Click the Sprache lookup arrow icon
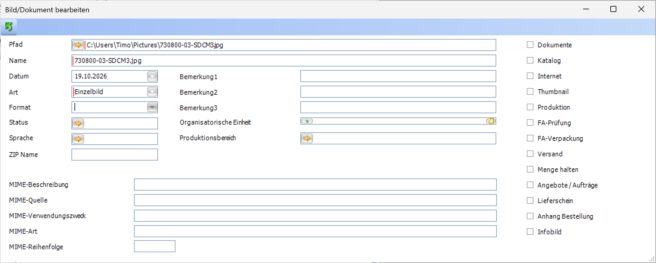The image size is (656, 263). tap(78, 139)
